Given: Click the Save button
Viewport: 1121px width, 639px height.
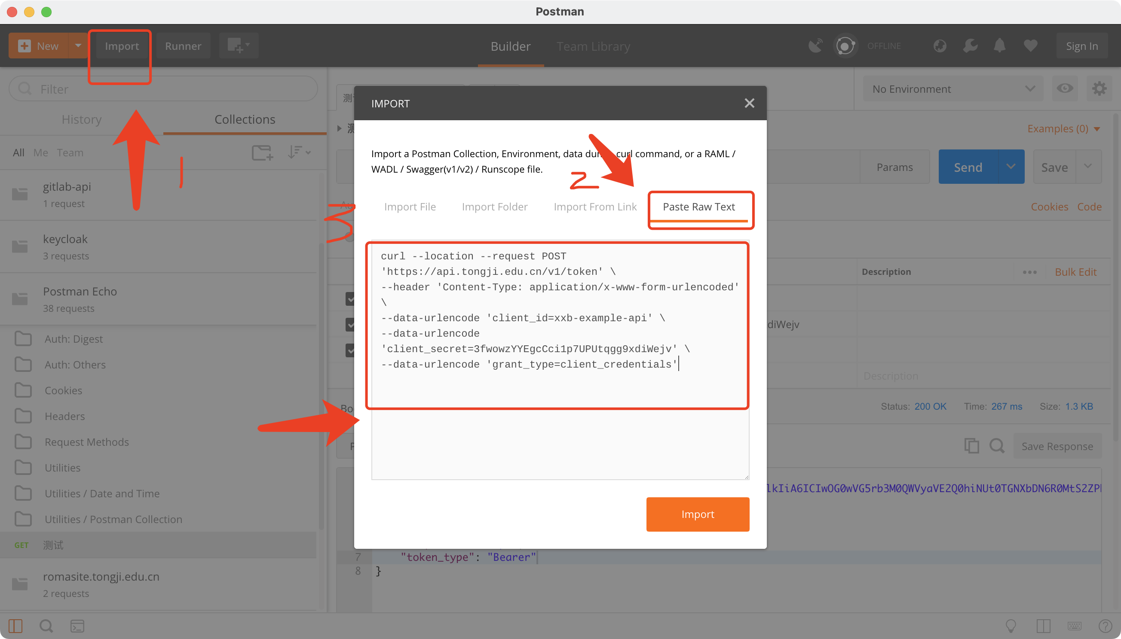Looking at the screenshot, I should pos(1054,167).
